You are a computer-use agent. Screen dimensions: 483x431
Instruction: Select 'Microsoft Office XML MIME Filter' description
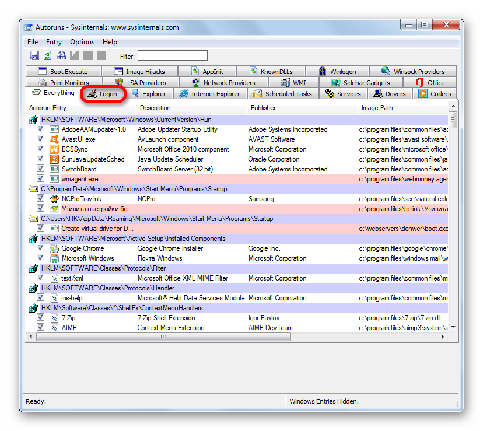tap(183, 278)
